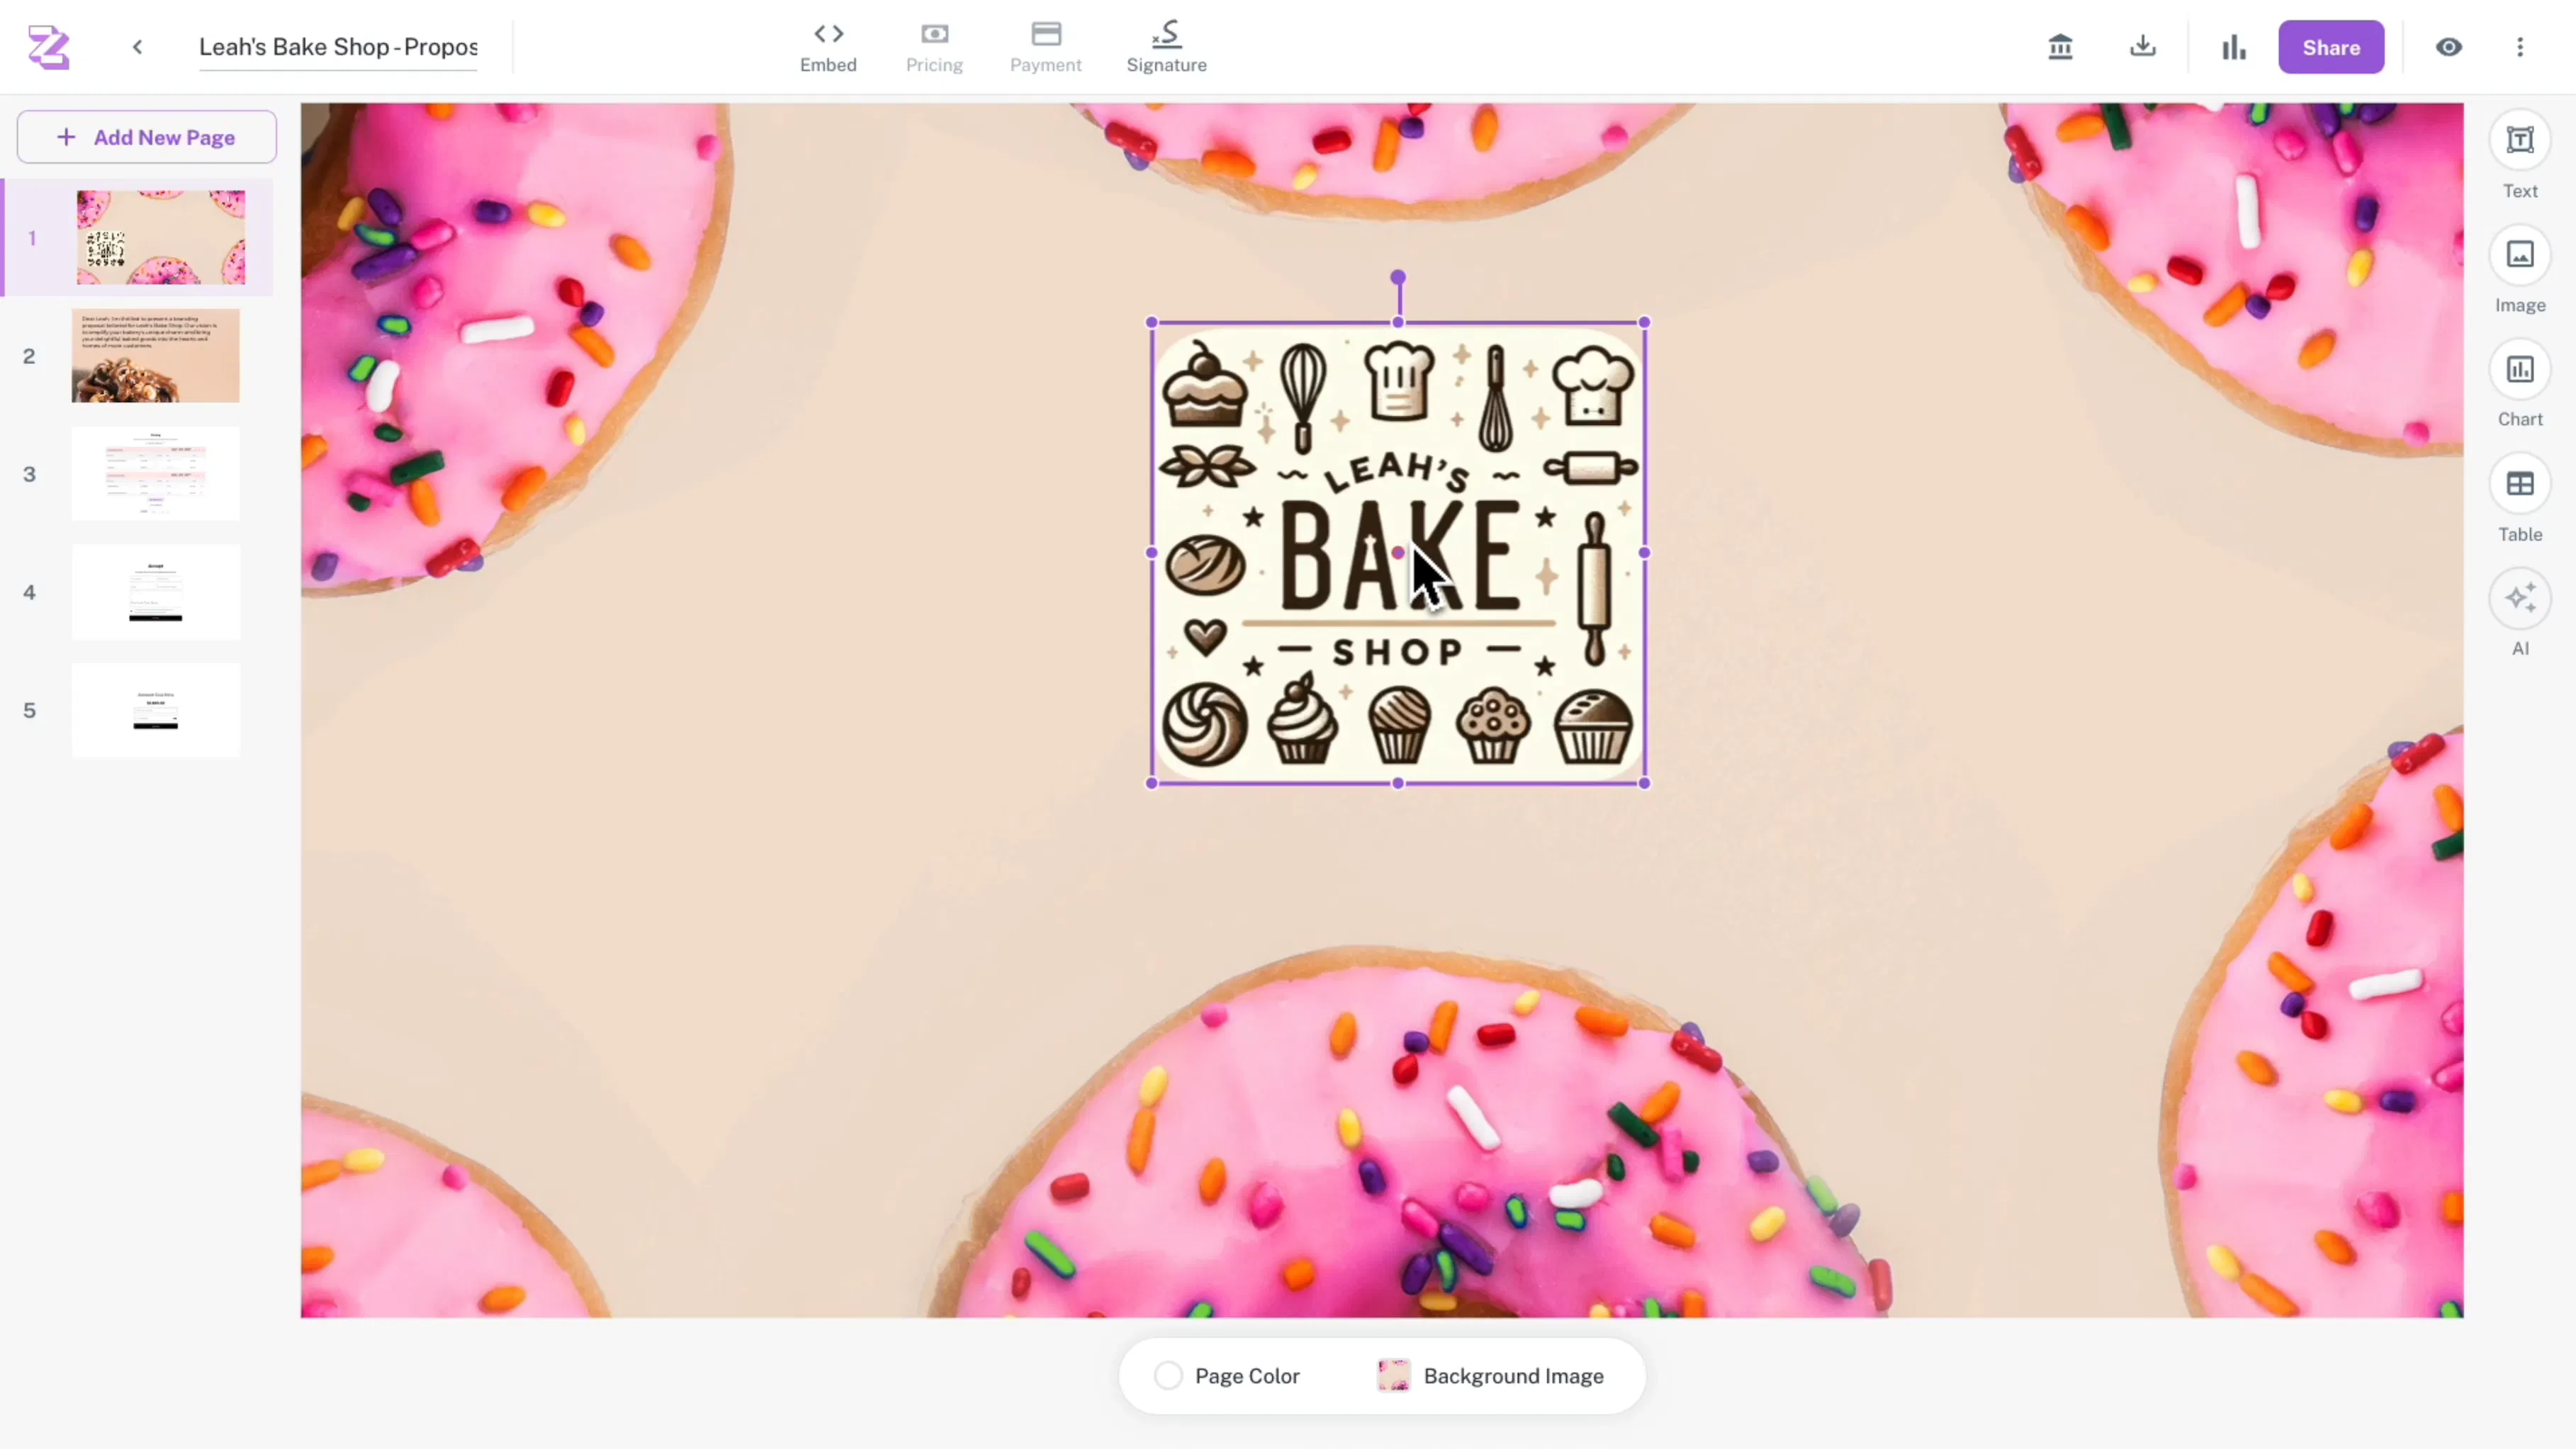Click the bottom-left resize handle of the logo

click(1152, 784)
